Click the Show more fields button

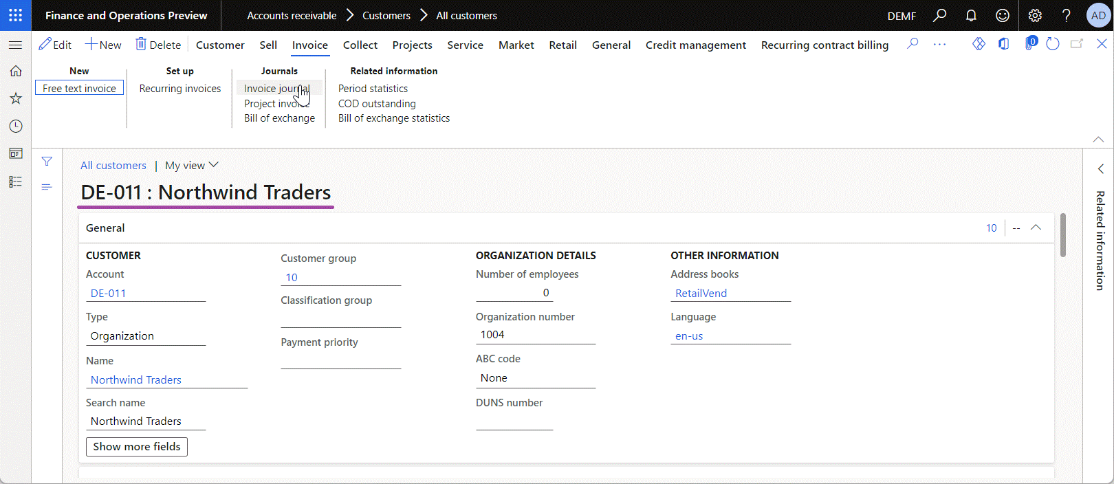tap(137, 446)
